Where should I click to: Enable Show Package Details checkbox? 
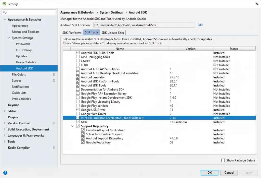[x=223, y=160]
